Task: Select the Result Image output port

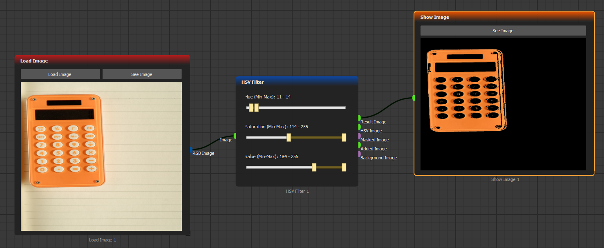Action: point(359,118)
